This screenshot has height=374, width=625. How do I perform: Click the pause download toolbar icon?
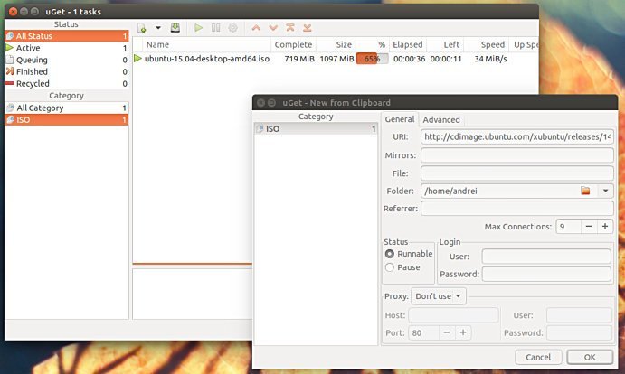tap(215, 27)
